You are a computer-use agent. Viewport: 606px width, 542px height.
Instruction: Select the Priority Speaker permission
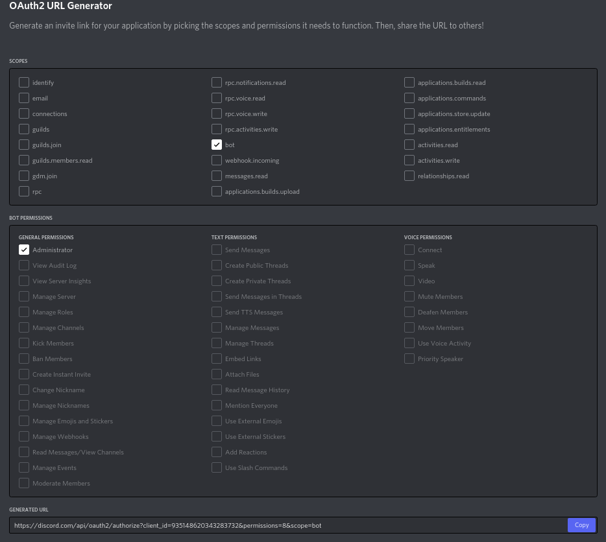pyautogui.click(x=409, y=359)
